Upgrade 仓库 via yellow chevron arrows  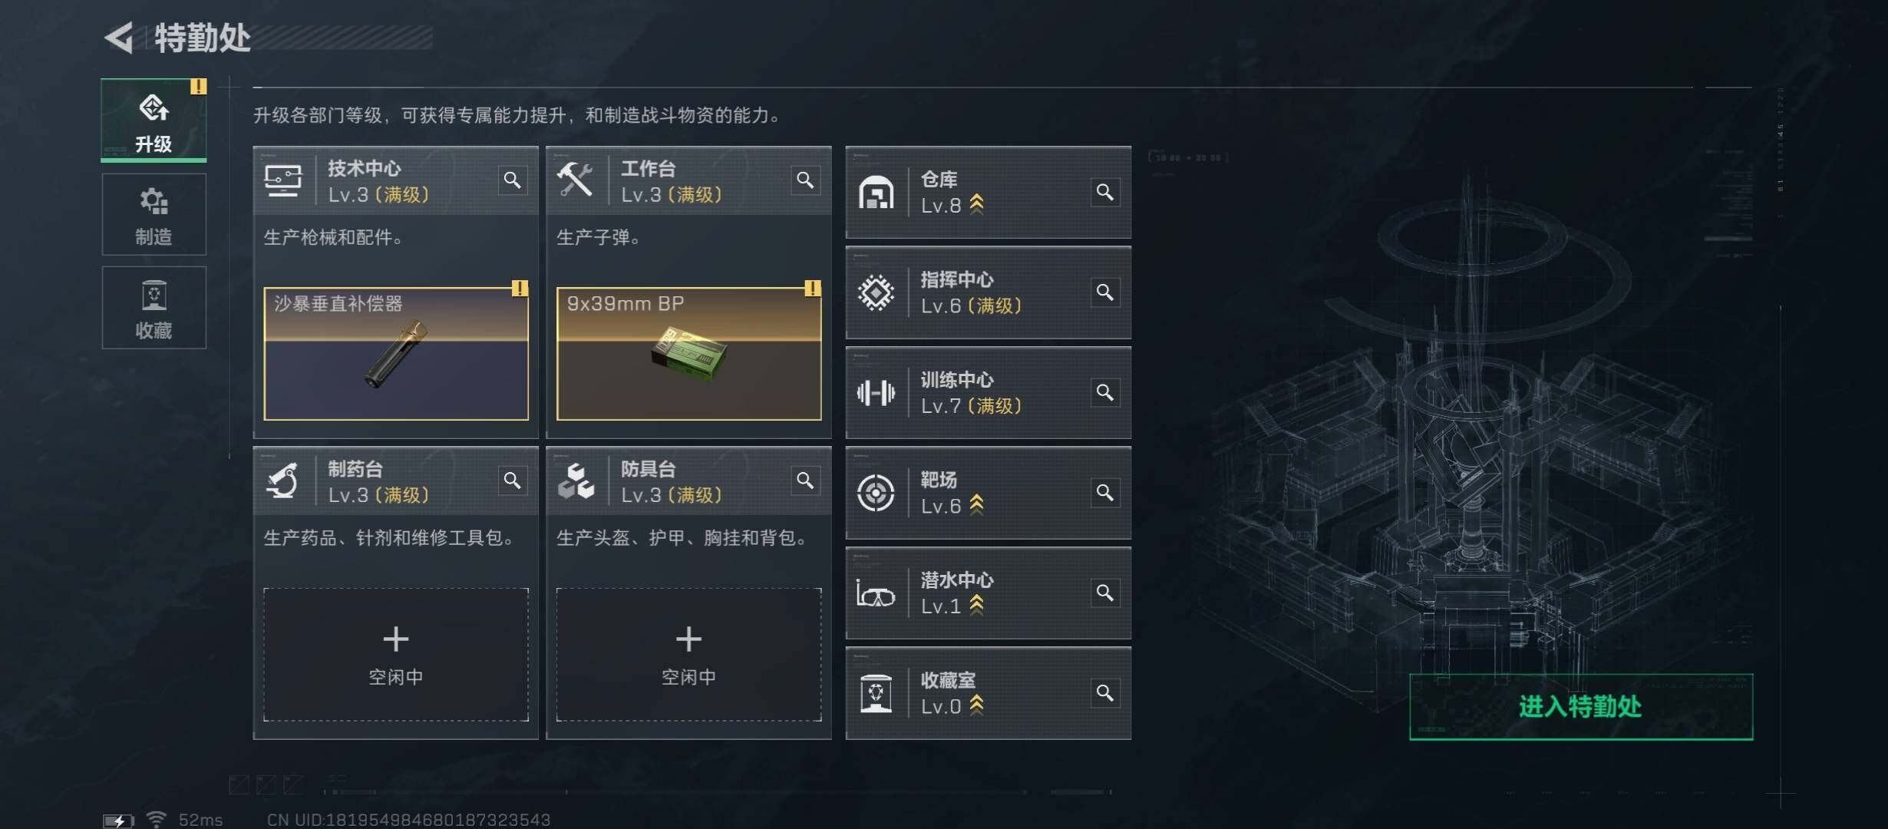(976, 204)
